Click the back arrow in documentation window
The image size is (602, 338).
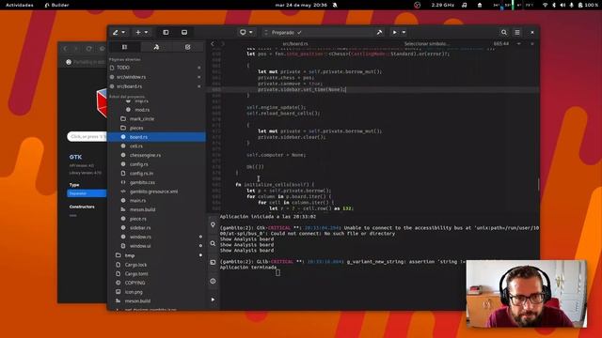pos(65,49)
